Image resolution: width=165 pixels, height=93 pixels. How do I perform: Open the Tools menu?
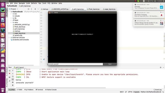[x=44, y=3]
